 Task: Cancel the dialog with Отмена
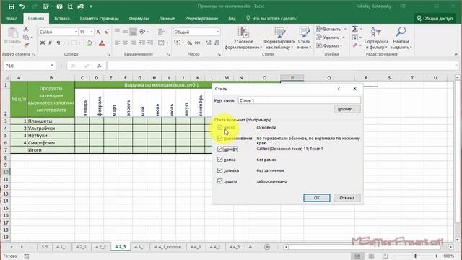pyautogui.click(x=346, y=198)
